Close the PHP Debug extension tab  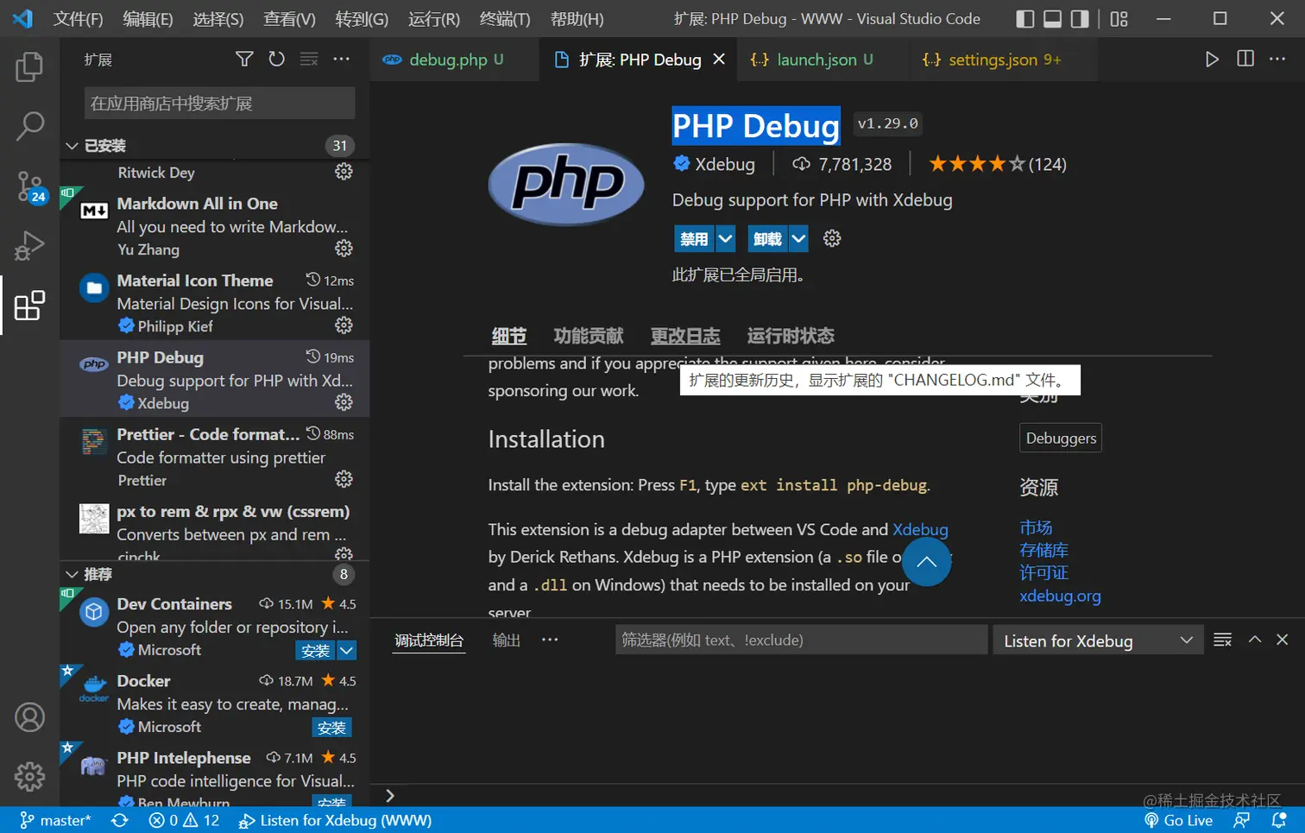pos(719,59)
